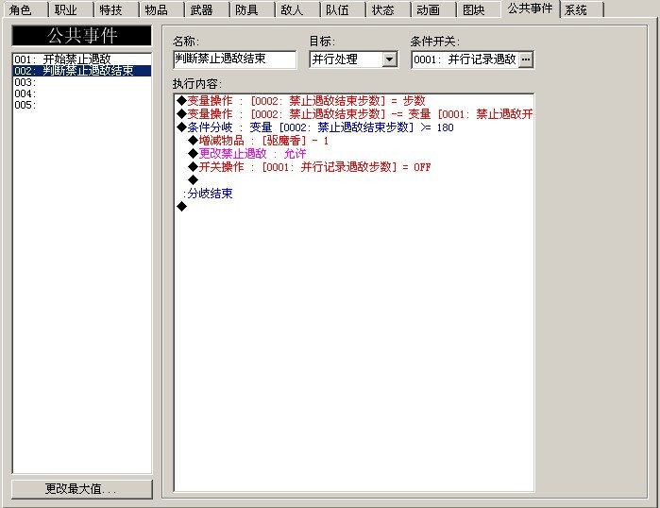
Task: Select the 开关操作 ... = OFF line
Action: (x=353, y=167)
